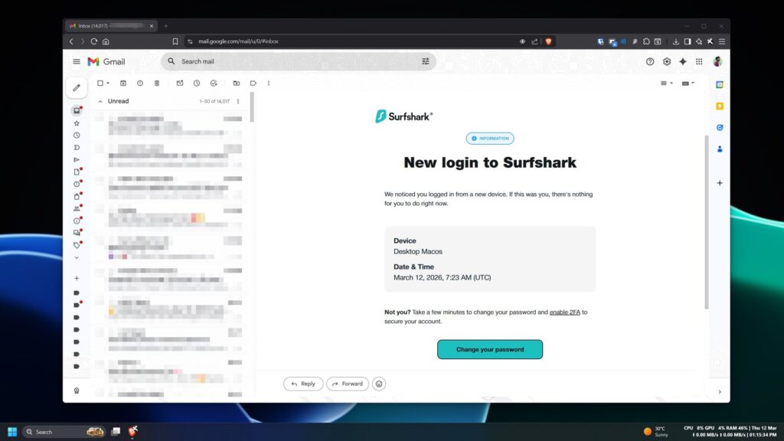Click the message list scrollbar
Viewport: 784px width, 441px height.
pos(252,107)
